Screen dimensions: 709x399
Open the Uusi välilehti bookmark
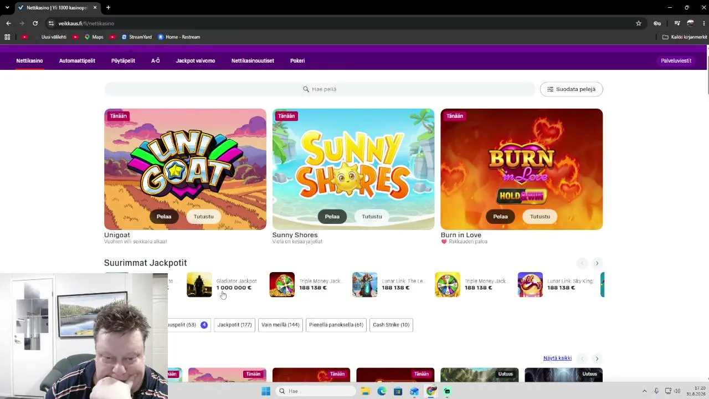click(x=54, y=37)
